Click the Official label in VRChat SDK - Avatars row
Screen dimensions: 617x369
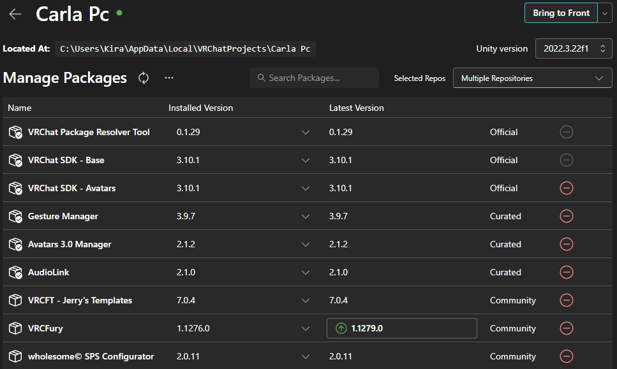503,188
